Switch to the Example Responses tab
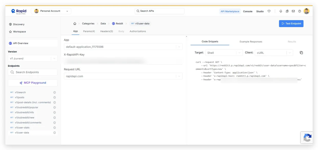This screenshot has height=150, width=318. tap(251, 42)
